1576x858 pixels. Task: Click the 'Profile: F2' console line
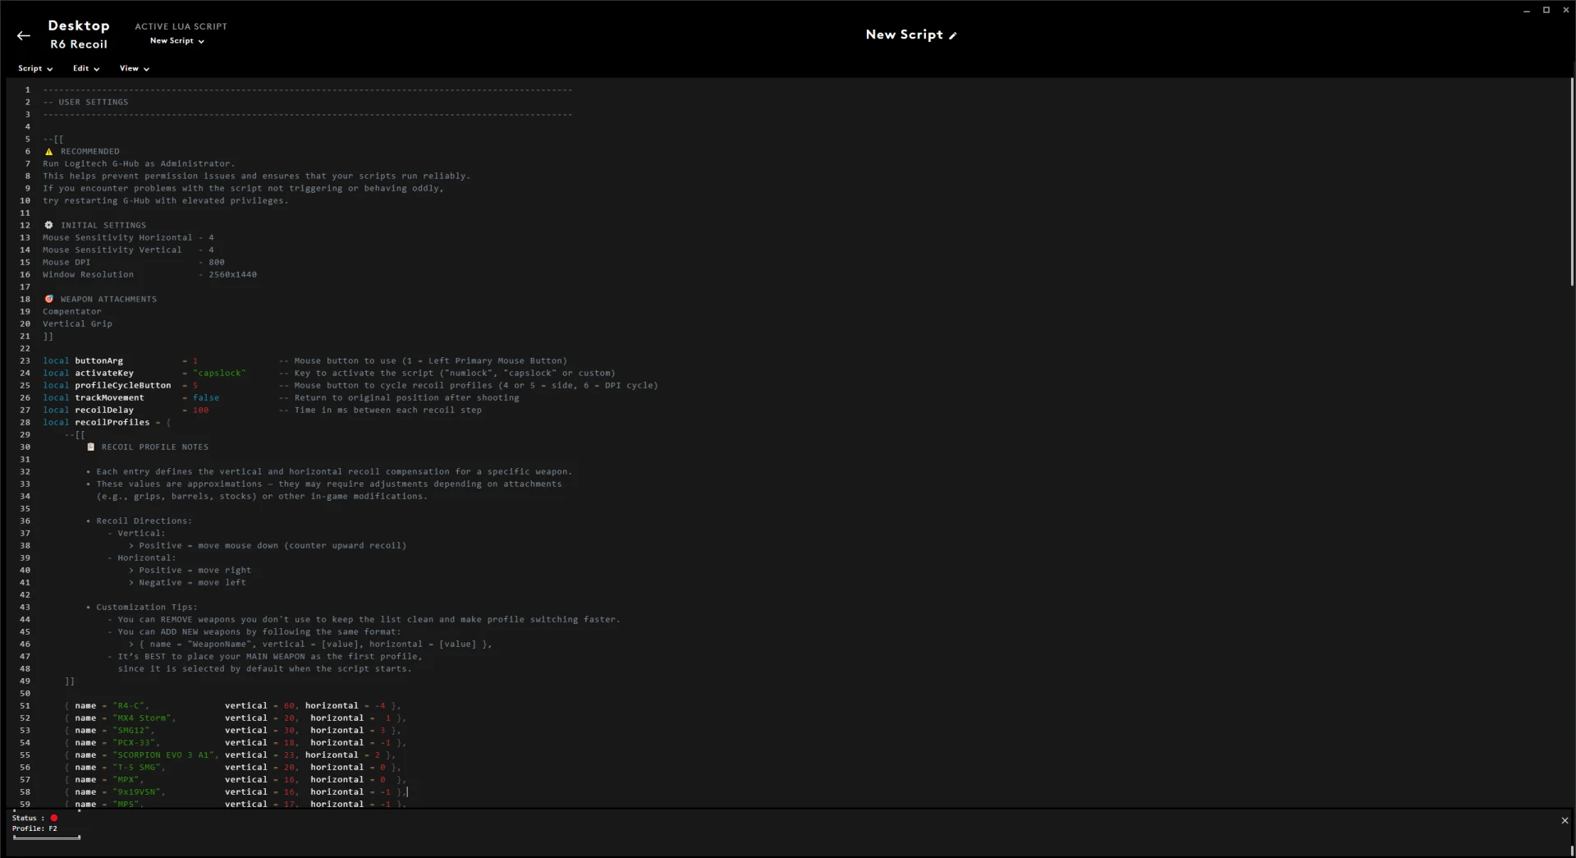pyautogui.click(x=34, y=829)
